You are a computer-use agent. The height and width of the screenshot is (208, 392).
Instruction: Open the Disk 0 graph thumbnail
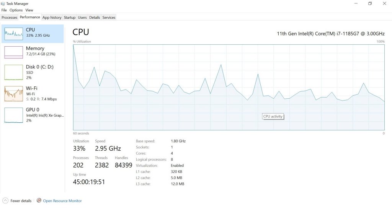pos(13,72)
